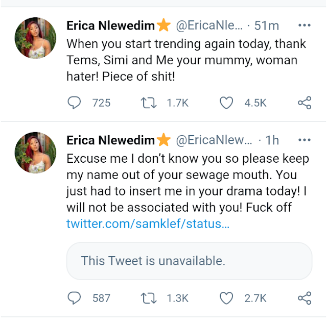
Task: Open the more options menu on second tweet
Action: click(x=305, y=140)
